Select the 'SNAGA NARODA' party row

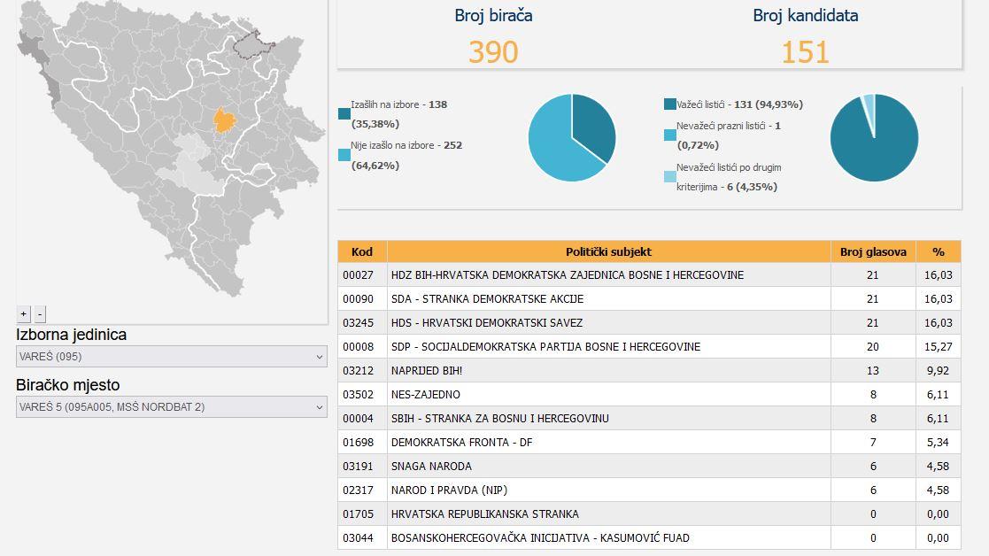[x=649, y=467]
